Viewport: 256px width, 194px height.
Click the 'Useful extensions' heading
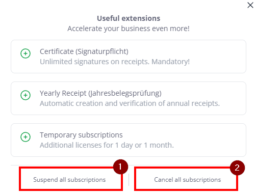pyautogui.click(x=129, y=18)
